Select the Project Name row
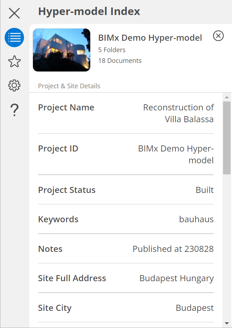The image size is (232, 328). 126,113
